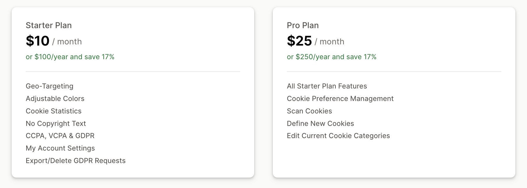This screenshot has width=527, height=188.
Task: Click Export/Delete GDPR Requests item
Action: pos(75,161)
